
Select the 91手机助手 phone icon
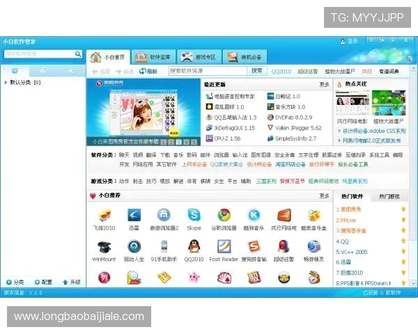click(x=164, y=246)
